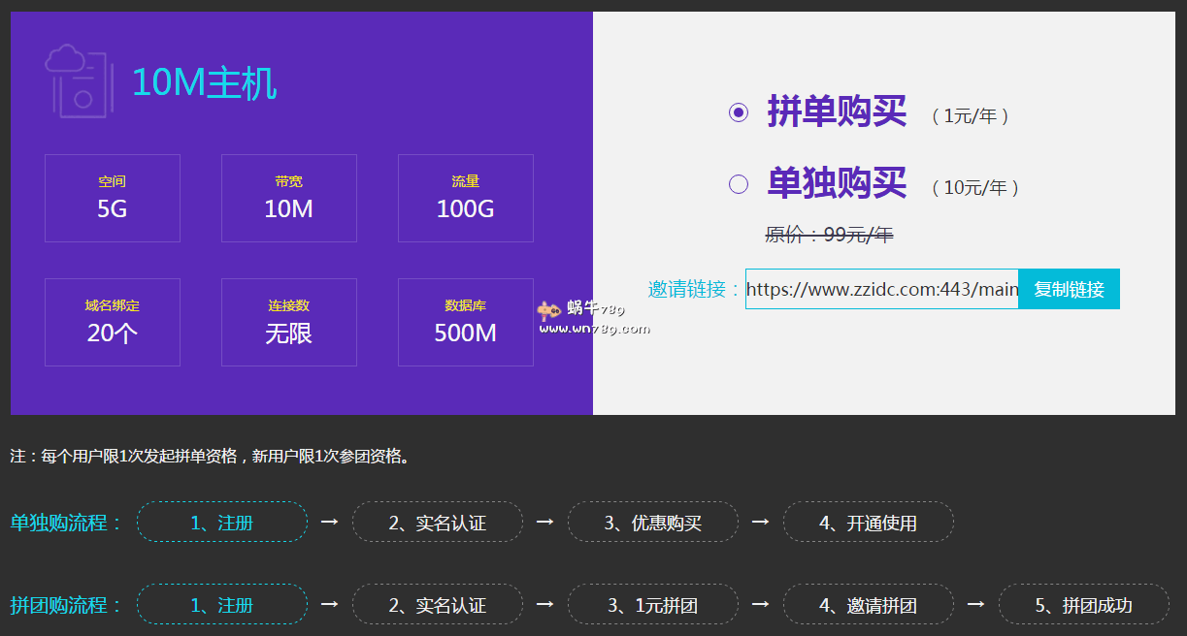Click the invitation link input field
This screenshot has height=636, width=1187.
pos(881,289)
